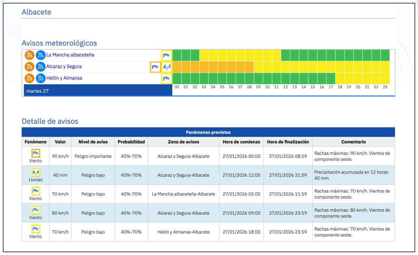418x255 pixels.
Task: Click the 'martes 27' date bar
Action: click(98, 91)
